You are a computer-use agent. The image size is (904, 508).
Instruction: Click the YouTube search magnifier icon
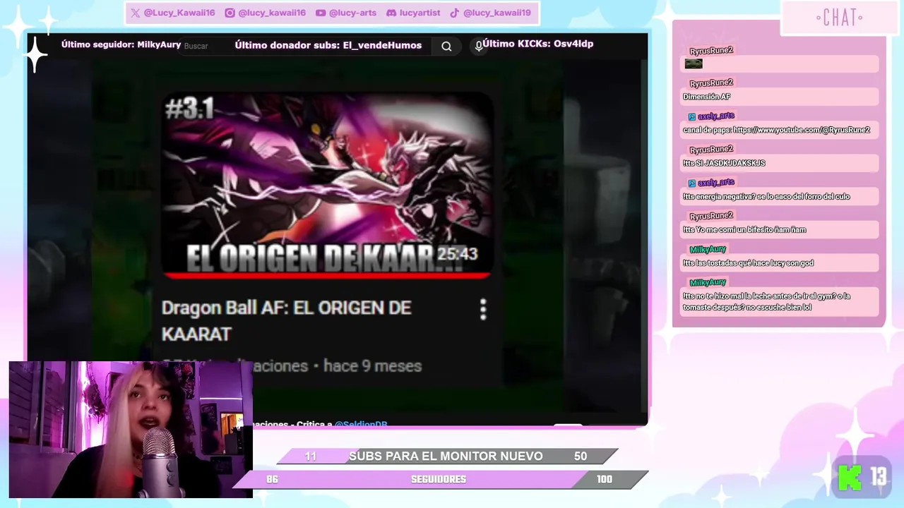[446, 46]
